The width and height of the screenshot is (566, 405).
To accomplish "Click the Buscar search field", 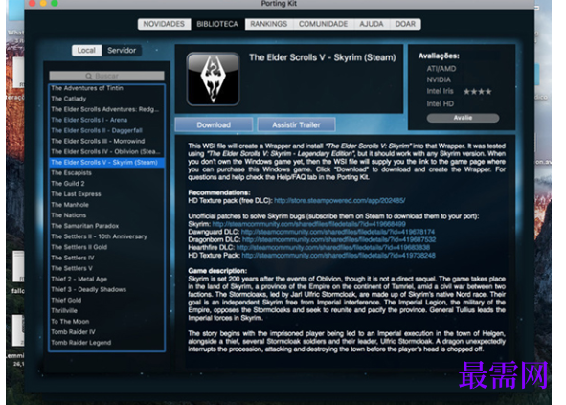I will coord(107,76).
